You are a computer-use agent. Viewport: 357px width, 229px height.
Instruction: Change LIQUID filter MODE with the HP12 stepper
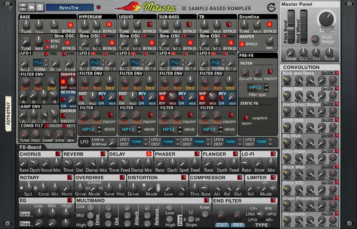[140, 129]
